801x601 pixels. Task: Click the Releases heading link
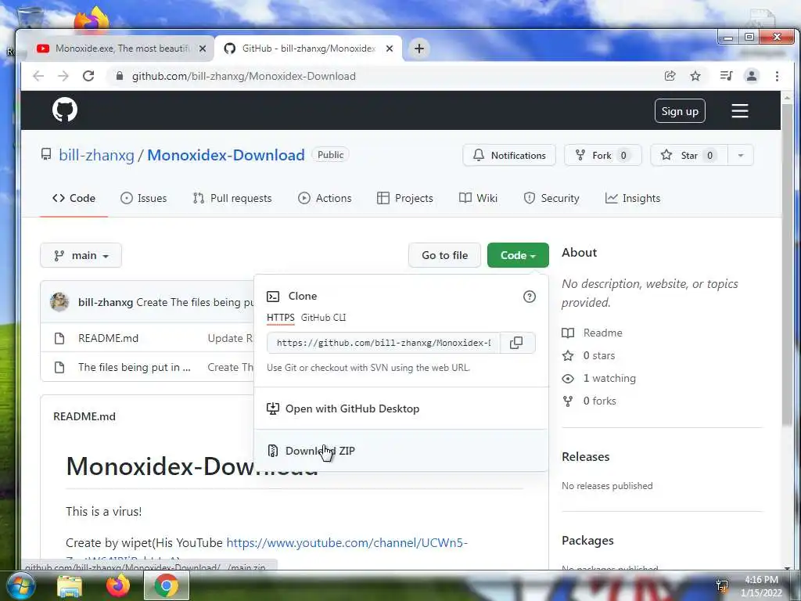(x=585, y=457)
